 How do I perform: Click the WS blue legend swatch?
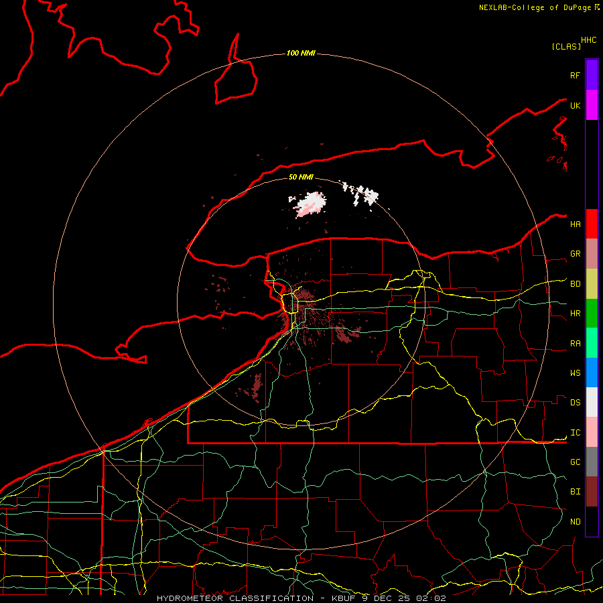(x=592, y=373)
